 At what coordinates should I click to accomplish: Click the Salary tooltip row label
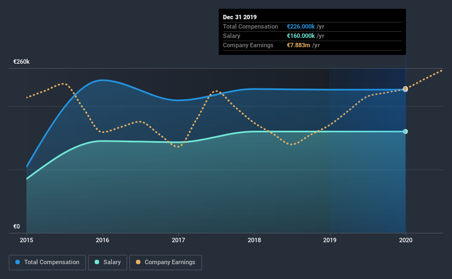(x=231, y=36)
